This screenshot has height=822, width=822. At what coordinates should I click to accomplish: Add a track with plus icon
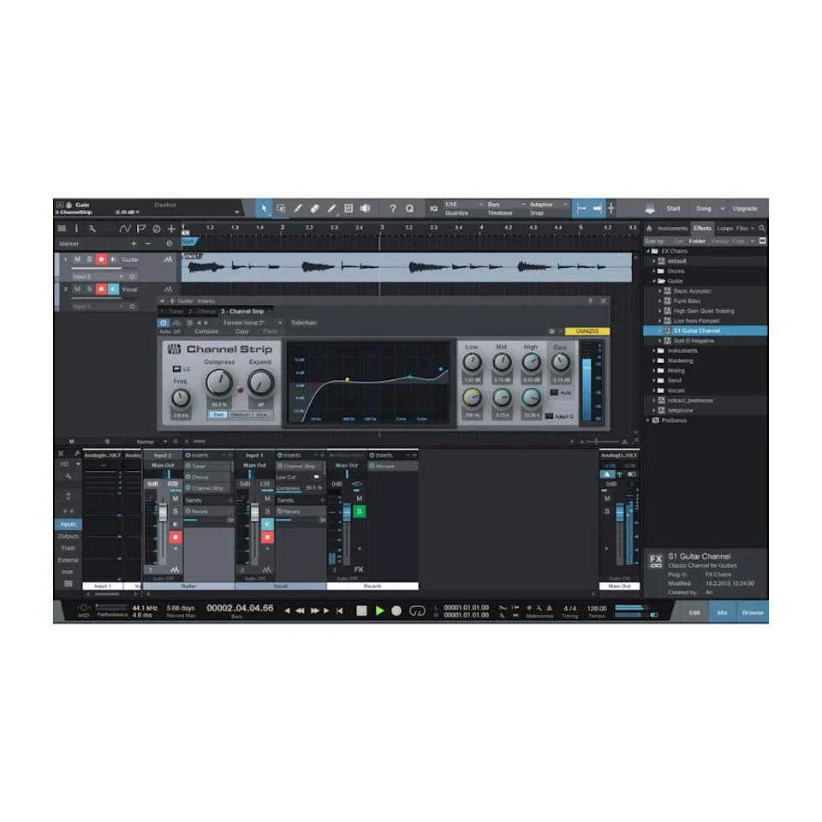click(171, 229)
